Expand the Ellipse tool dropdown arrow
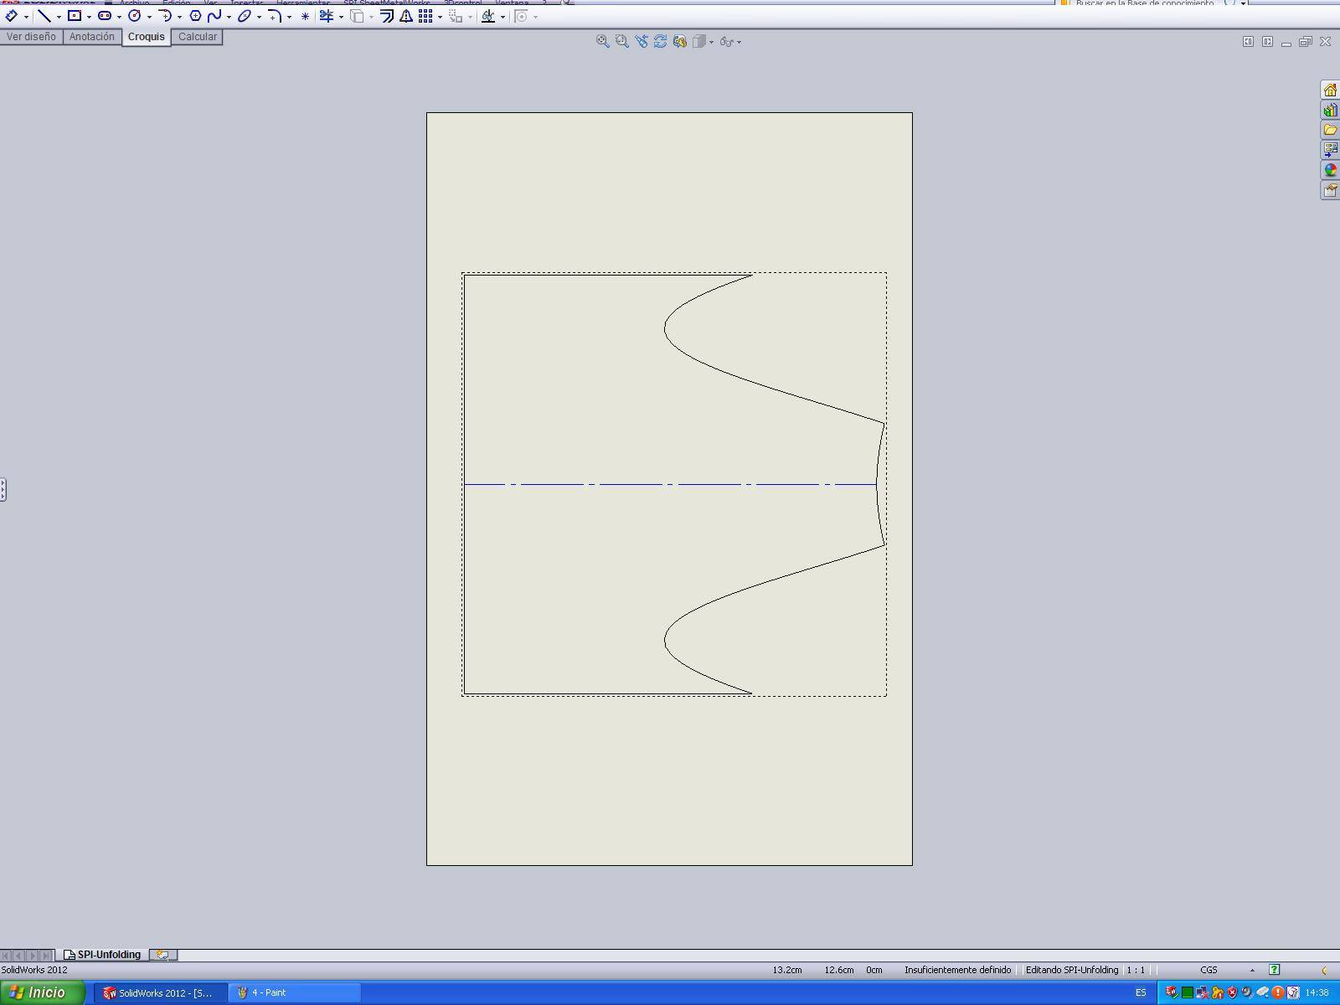This screenshot has height=1005, width=1340. click(x=259, y=17)
